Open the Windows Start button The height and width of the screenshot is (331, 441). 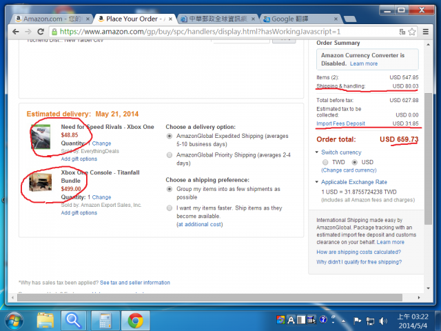pyautogui.click(x=14, y=321)
